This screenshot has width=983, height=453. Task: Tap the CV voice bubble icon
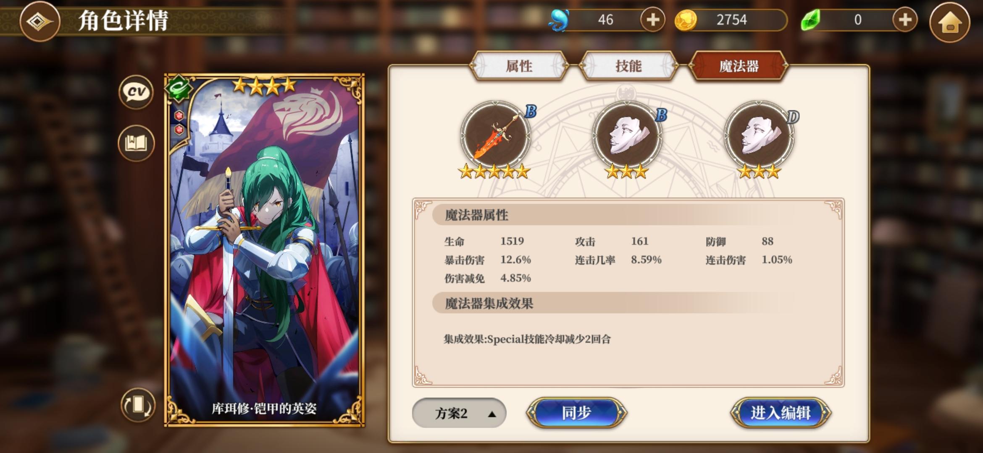(x=136, y=92)
